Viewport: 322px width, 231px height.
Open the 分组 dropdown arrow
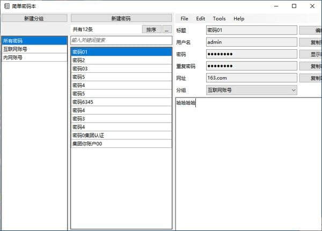[x=293, y=91]
